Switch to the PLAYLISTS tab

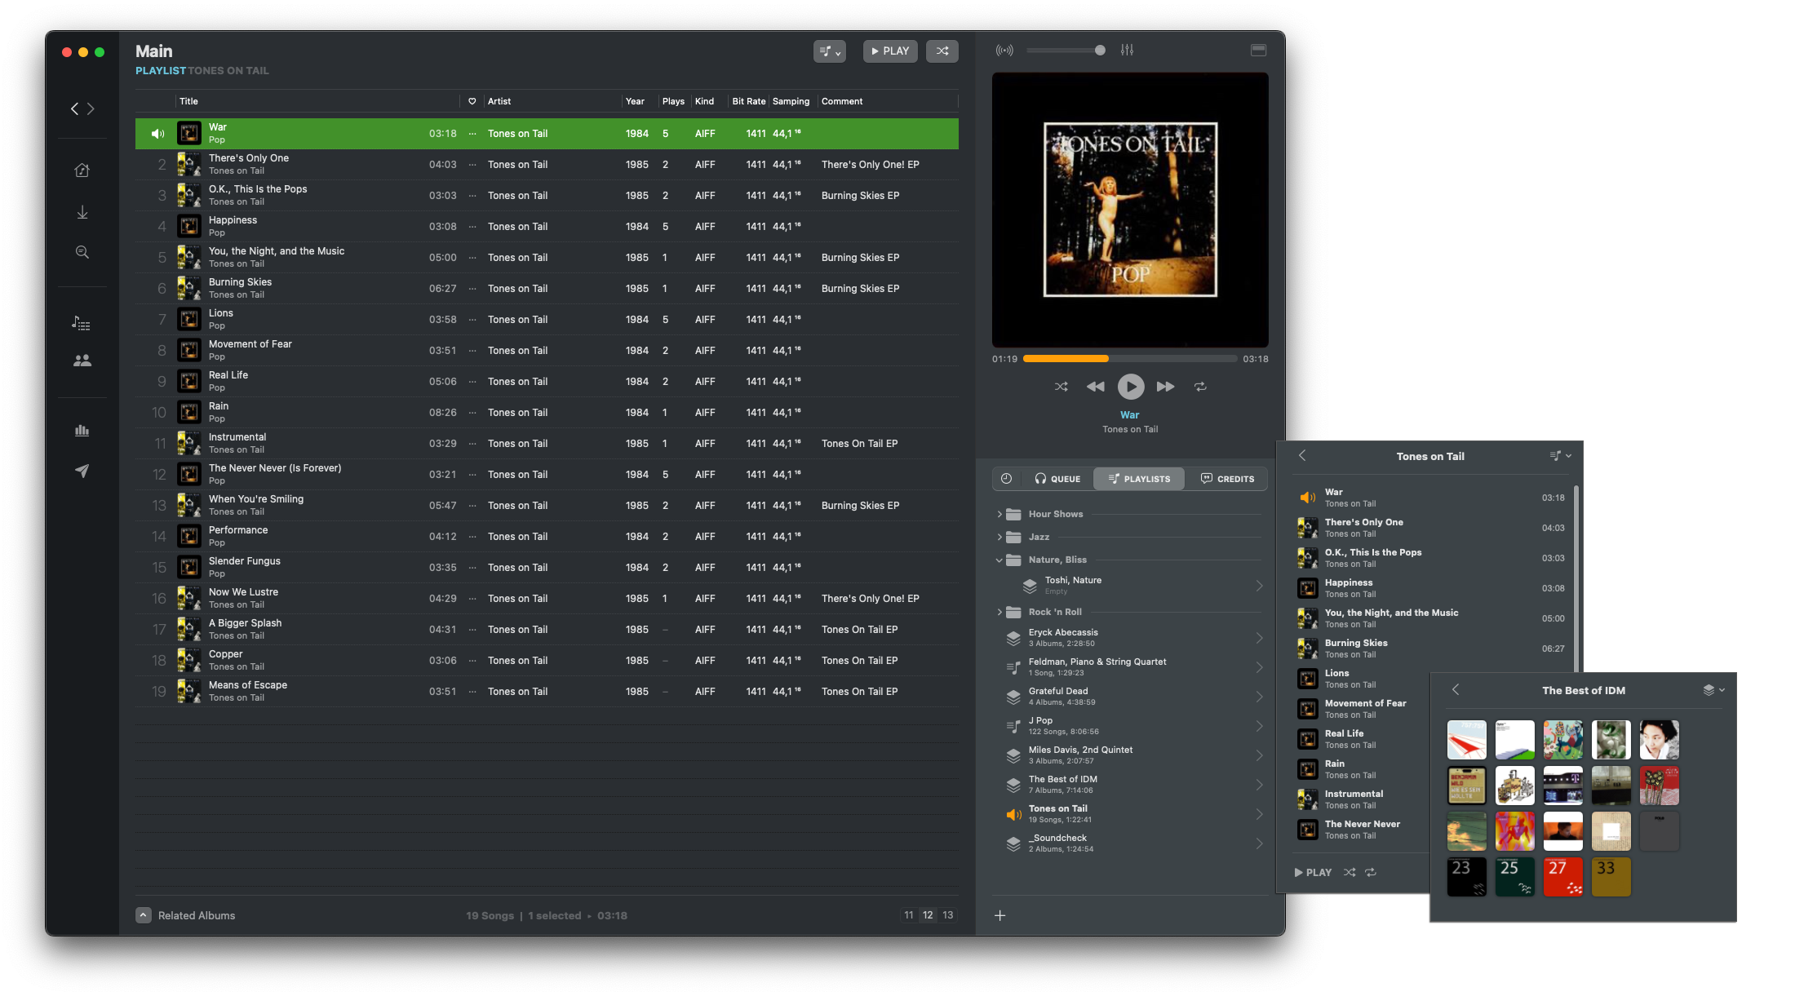tap(1139, 479)
